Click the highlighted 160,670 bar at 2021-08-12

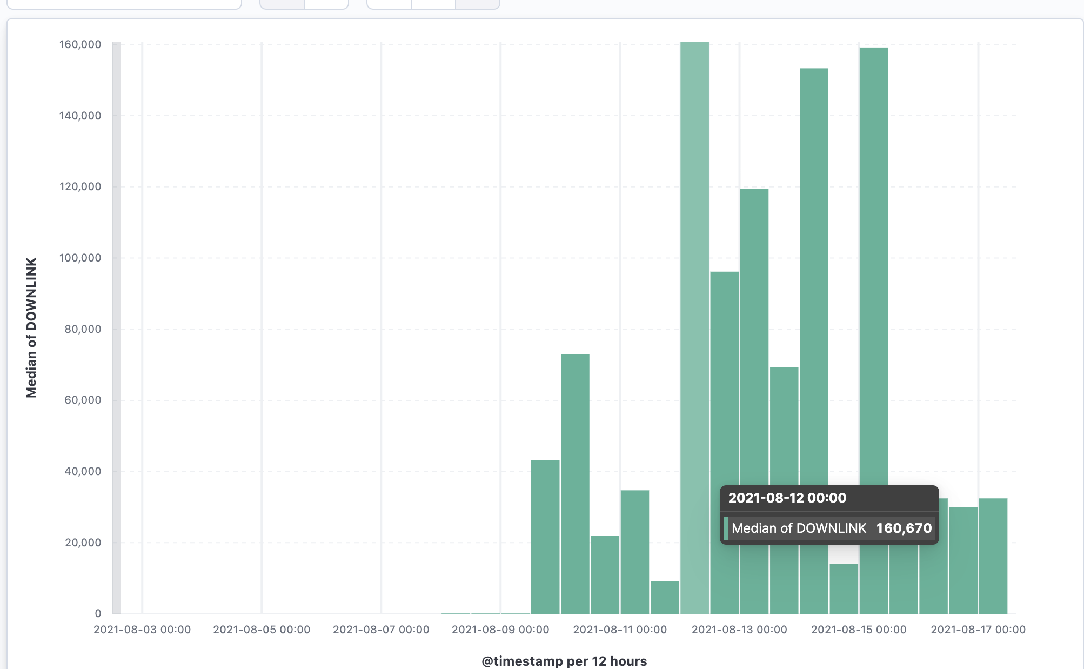[694, 324]
